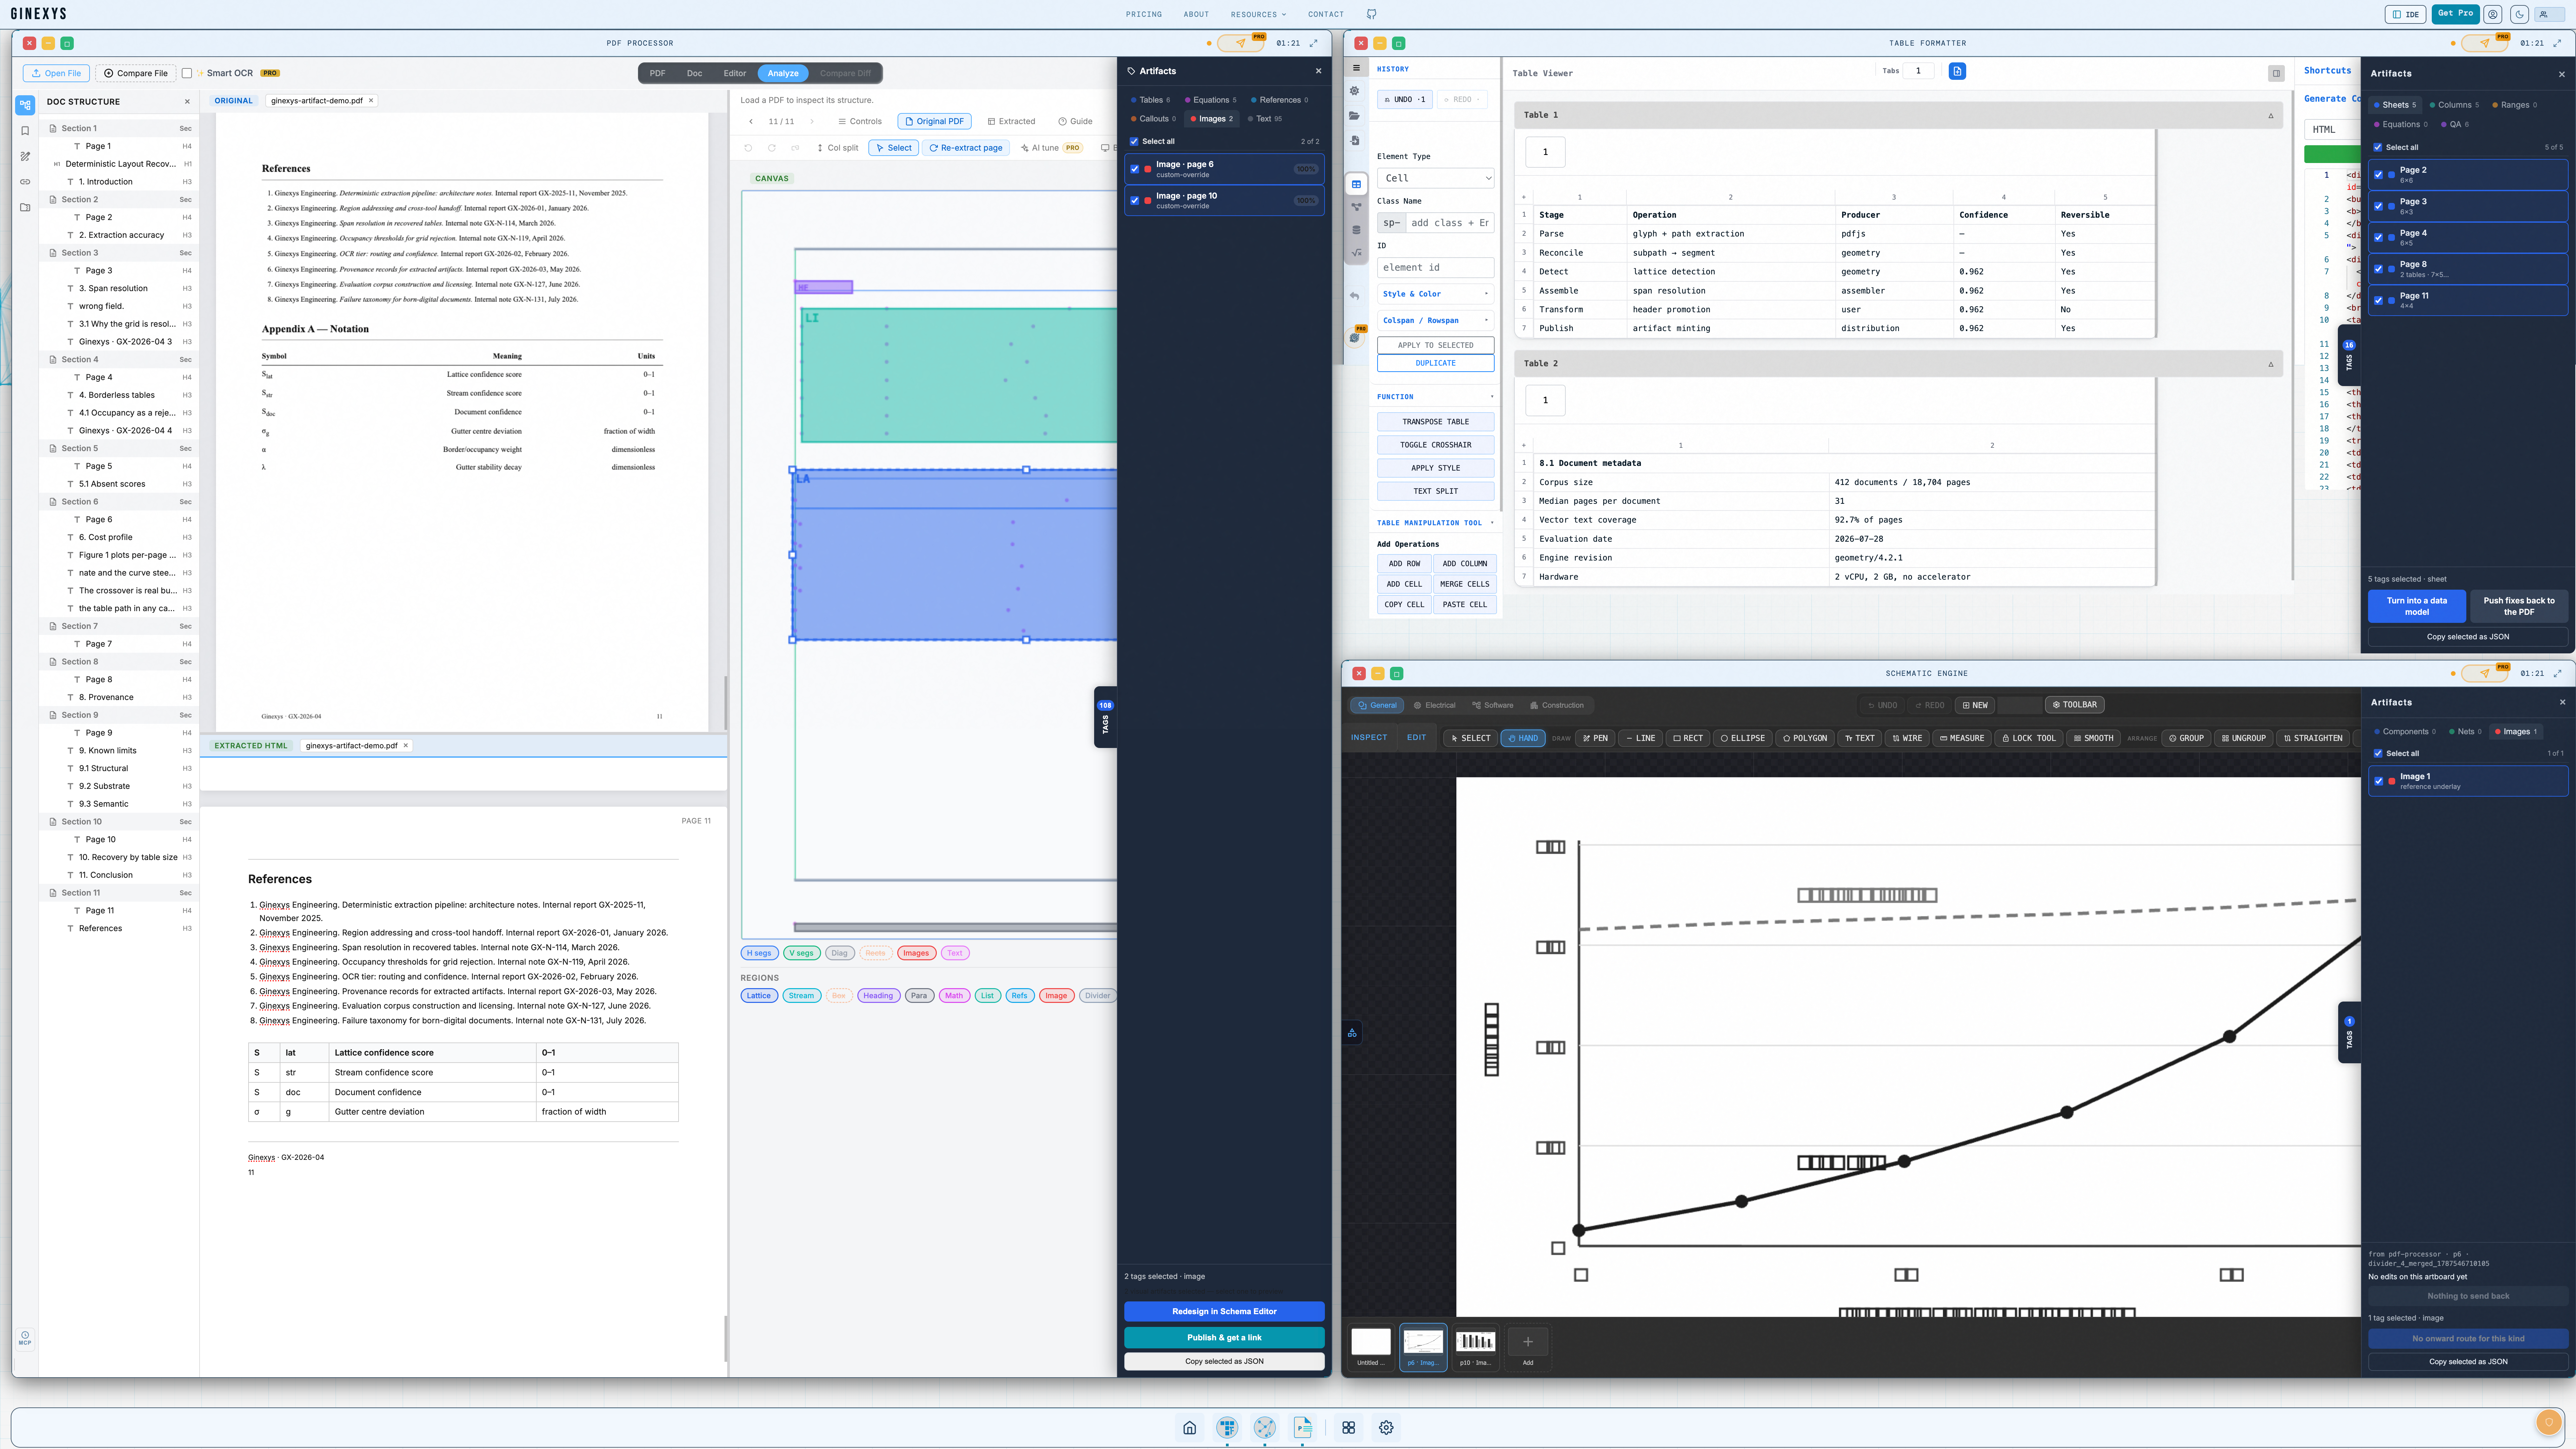Click the Lock Tool button in Schematic Engine
Image resolution: width=2576 pixels, height=1449 pixels.
coord(2029,738)
